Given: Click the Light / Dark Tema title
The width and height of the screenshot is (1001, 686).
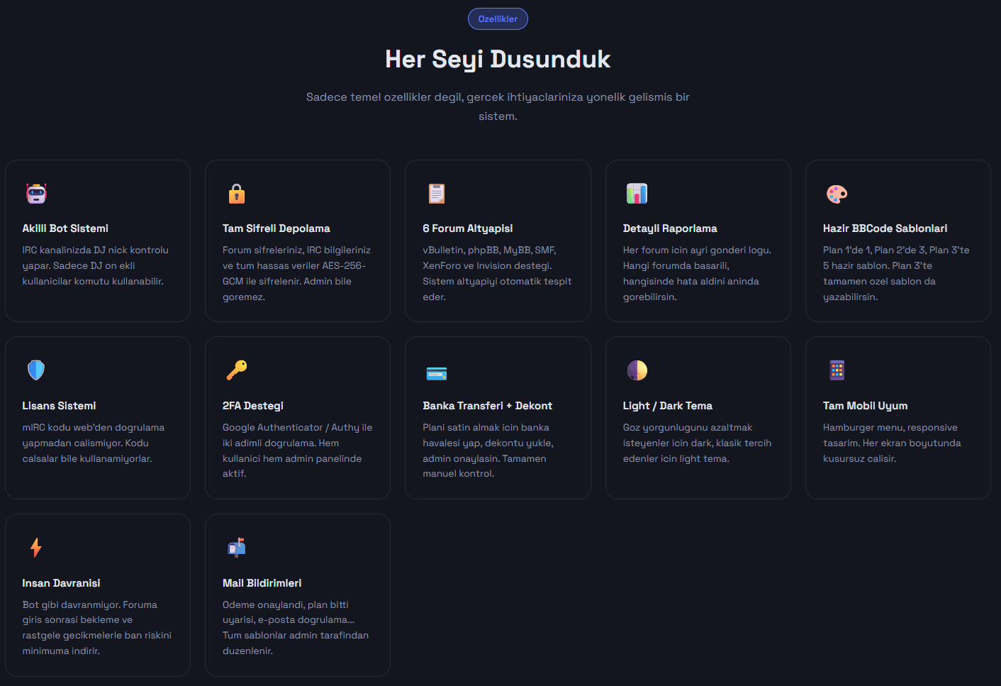Looking at the screenshot, I should coord(667,406).
